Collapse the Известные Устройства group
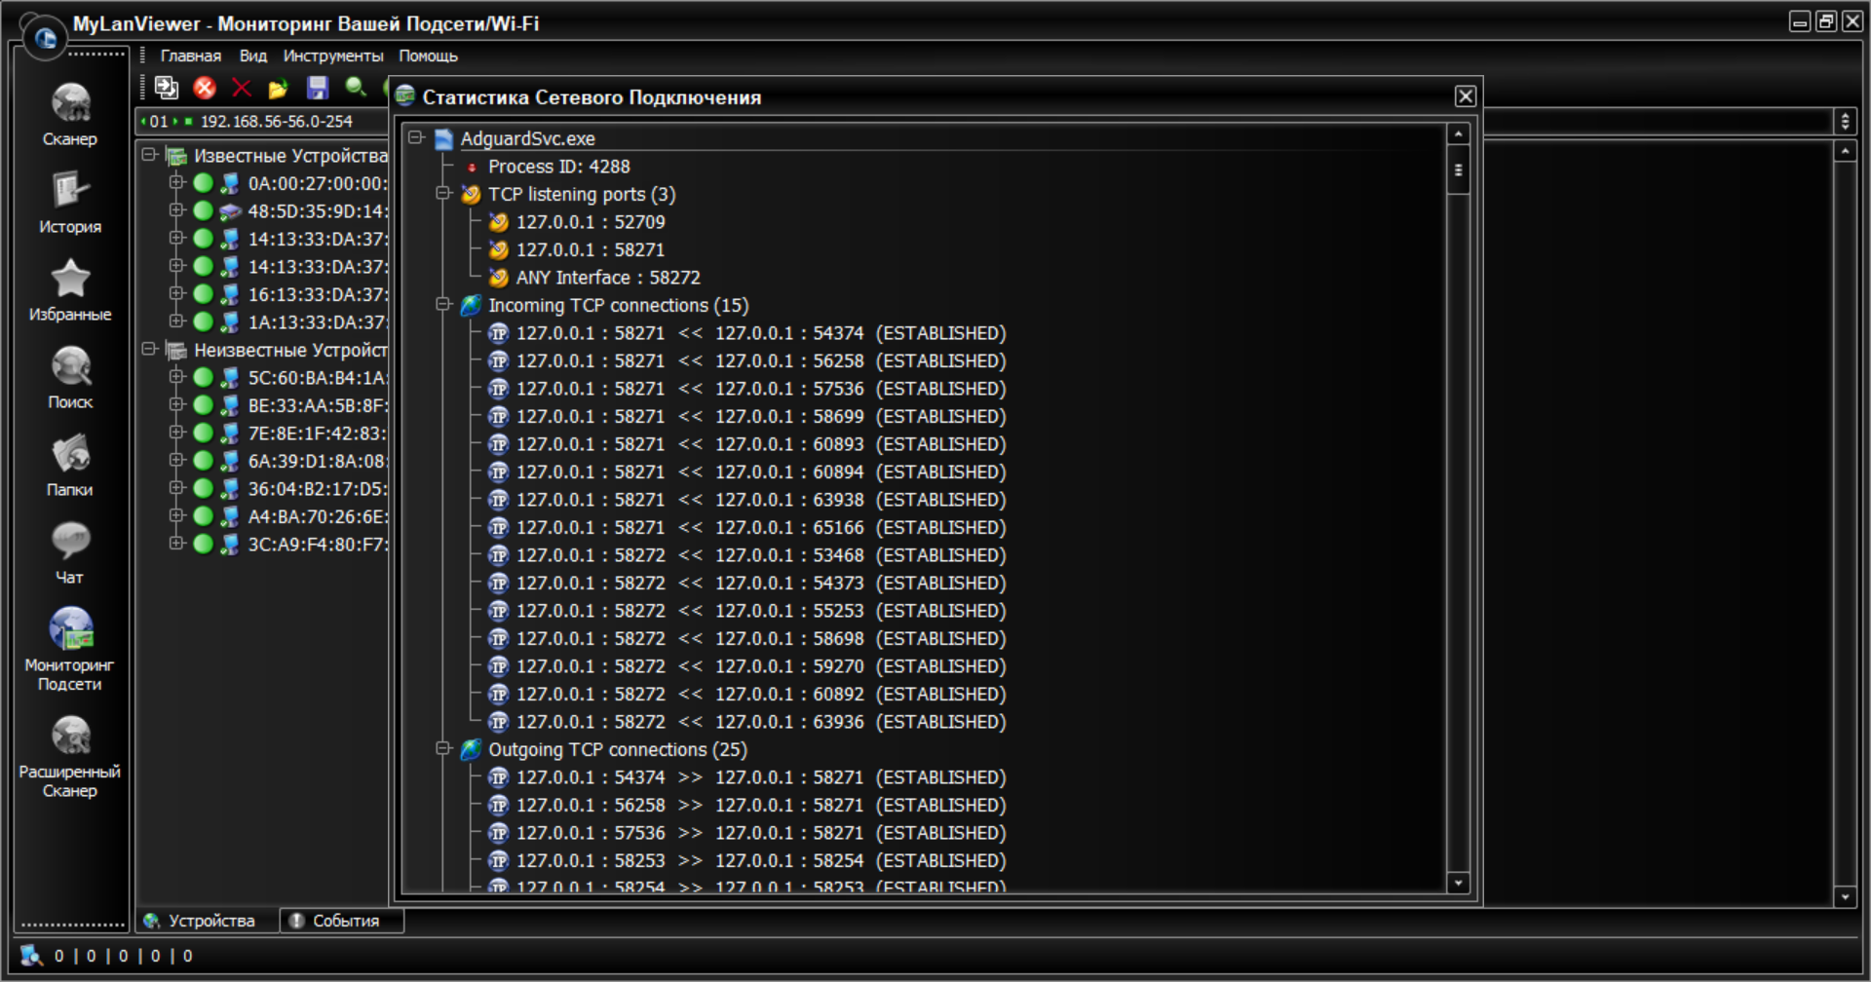Screen dimensions: 1871x982 (149, 155)
